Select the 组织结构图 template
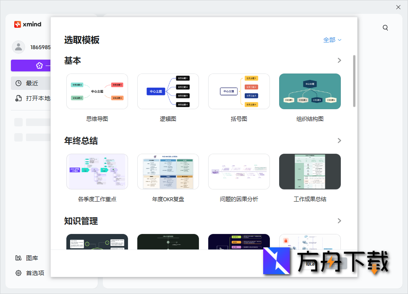The image size is (408, 294). 309,91
